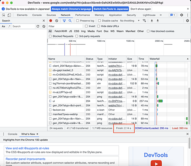Screen dimensions: 191x166
Task: Check the Invert filter checkbox
Action: point(86,26)
